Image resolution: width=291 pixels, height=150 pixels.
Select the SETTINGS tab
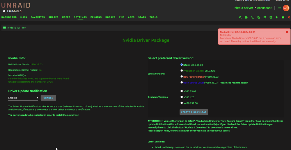[x=80, y=17]
